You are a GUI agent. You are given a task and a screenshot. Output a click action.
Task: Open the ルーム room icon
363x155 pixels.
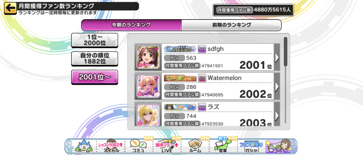click(195, 146)
